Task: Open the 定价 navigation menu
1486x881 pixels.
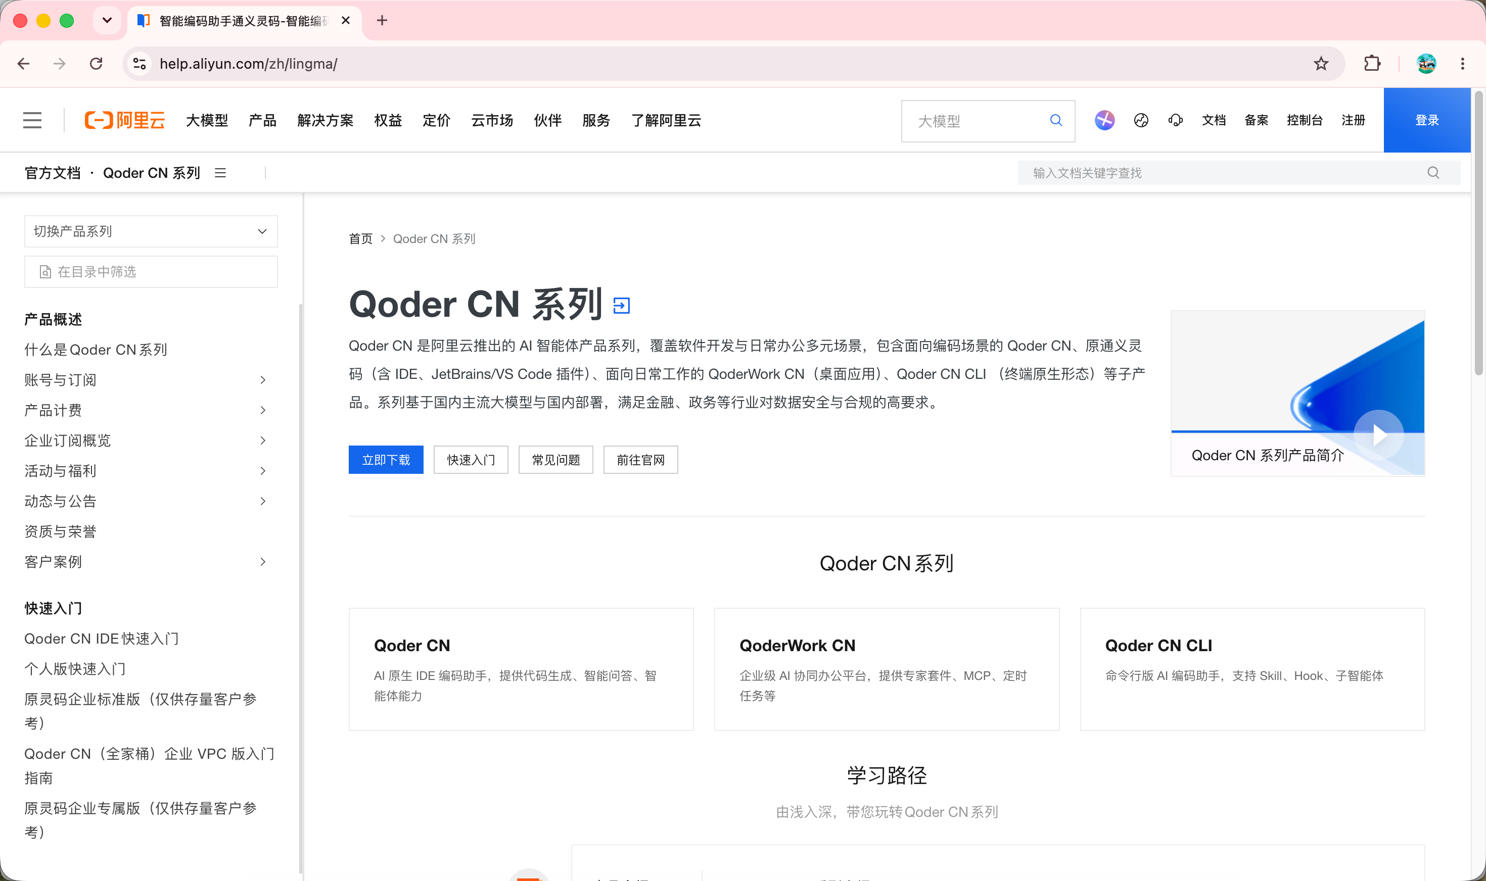Action: tap(437, 121)
